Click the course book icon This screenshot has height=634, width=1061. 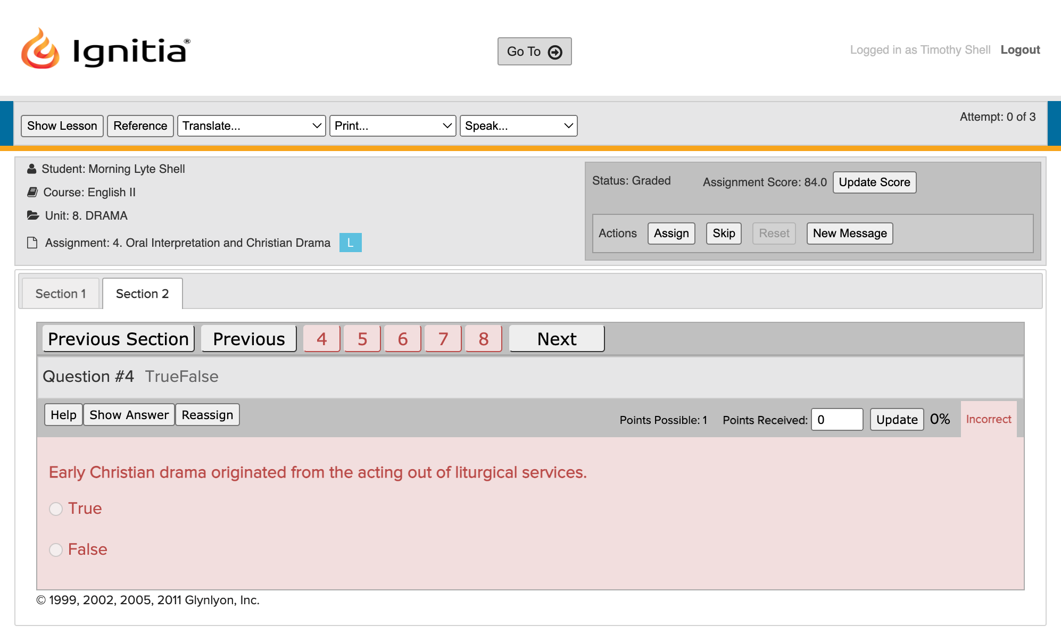(x=32, y=192)
